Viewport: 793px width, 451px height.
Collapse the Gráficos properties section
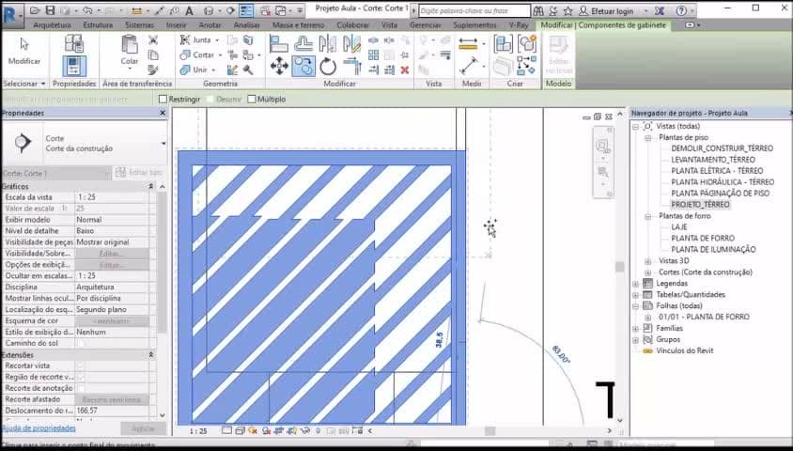point(150,187)
